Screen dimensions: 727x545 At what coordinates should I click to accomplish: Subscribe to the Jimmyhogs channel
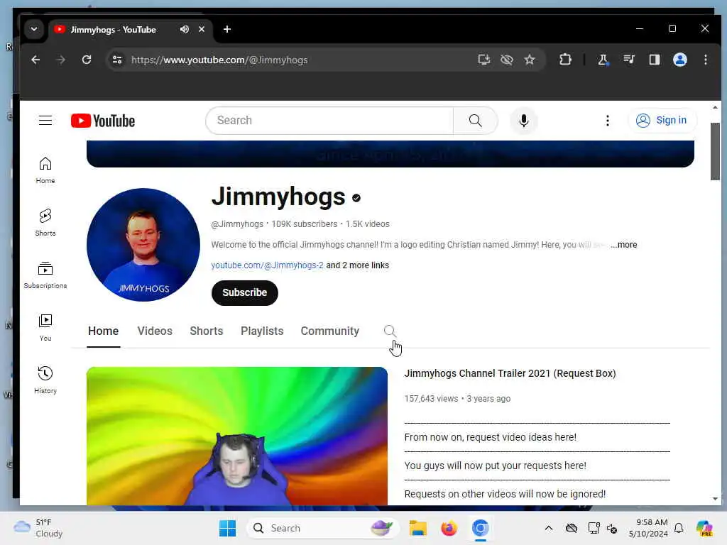tap(244, 293)
